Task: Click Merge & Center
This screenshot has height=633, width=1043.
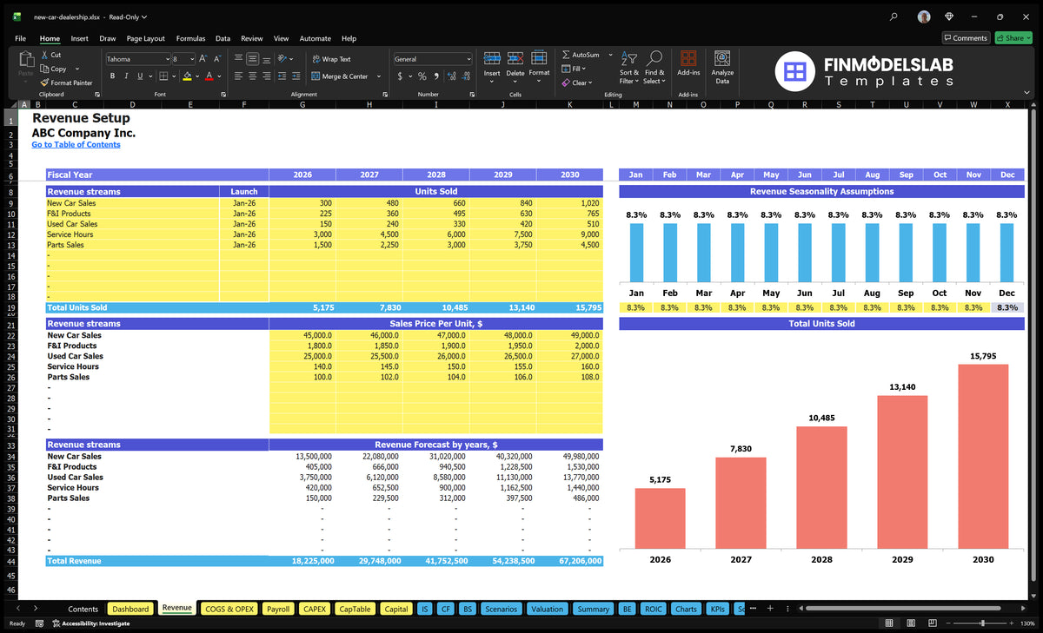Action: pos(339,76)
